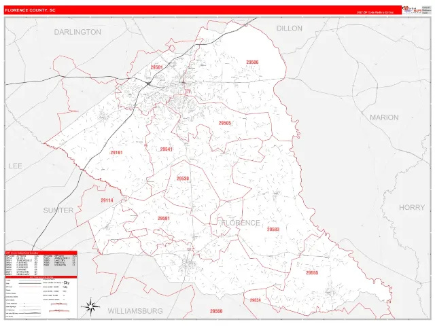Select ZIP code label 29560
The image size is (435, 326).
tap(216, 311)
